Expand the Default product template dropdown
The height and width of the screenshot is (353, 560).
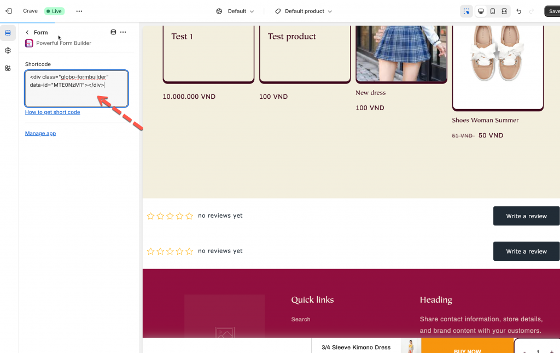click(x=304, y=11)
